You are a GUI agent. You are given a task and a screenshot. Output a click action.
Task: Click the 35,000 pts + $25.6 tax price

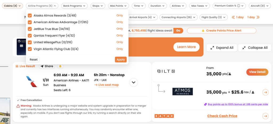point(230,92)
